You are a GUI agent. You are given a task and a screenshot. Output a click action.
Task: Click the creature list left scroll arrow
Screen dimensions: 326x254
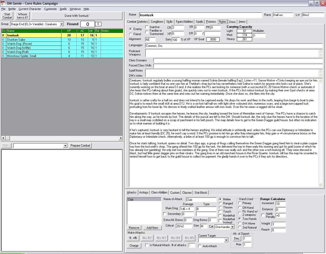[x=3, y=138]
